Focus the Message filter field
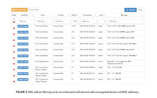This screenshot has width=157, height=98. tap(125, 21)
